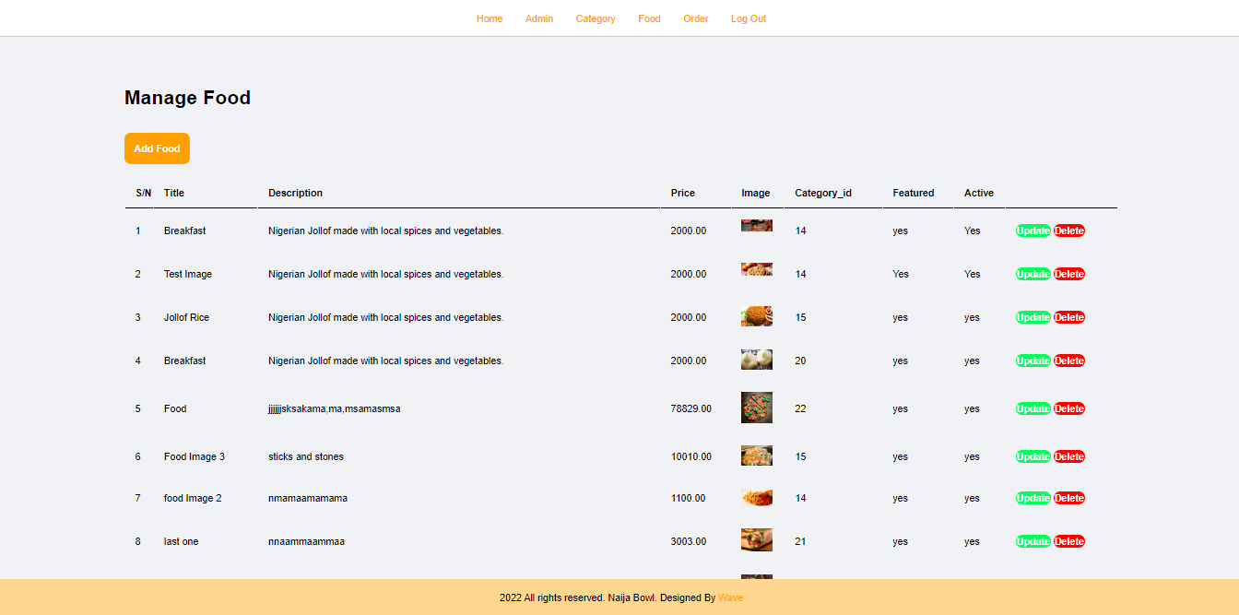Click Update for food Image 2
1239x615 pixels.
(x=1033, y=498)
